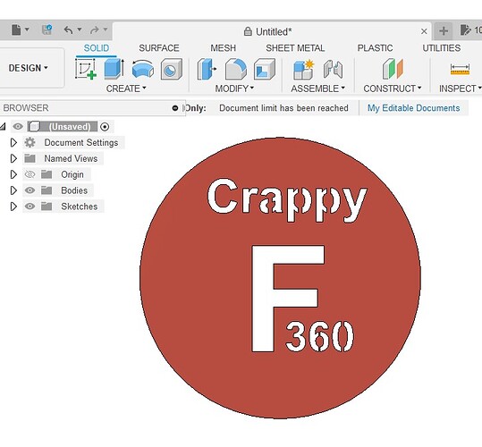Select the Sketches label in browser
The height and width of the screenshot is (447, 482).
tap(80, 207)
